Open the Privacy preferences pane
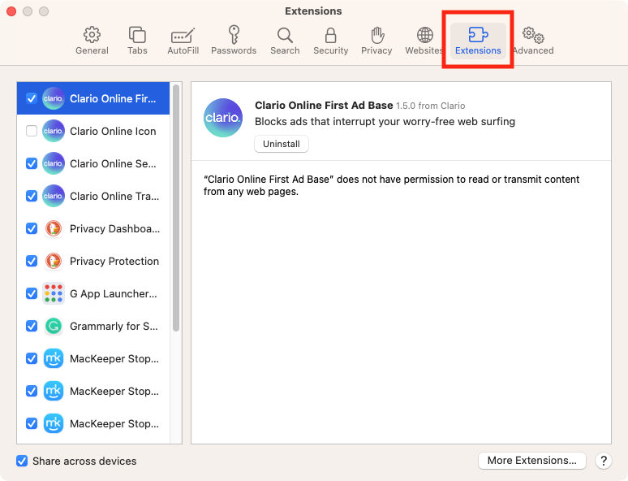 (x=376, y=41)
